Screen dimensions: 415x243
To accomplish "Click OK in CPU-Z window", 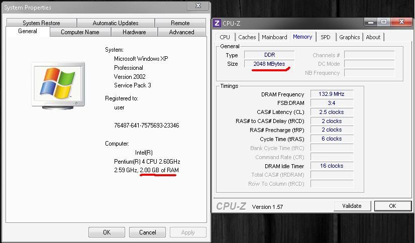I will point(392,206).
